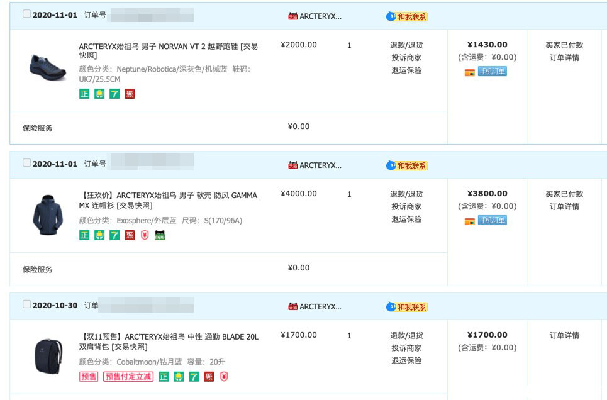Click 买家已付款 status on the ¥1430.00 order
Viewport: 607px width, 400px height.
point(564,45)
